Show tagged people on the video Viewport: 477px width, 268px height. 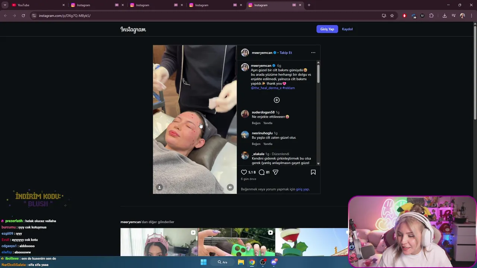point(159,187)
